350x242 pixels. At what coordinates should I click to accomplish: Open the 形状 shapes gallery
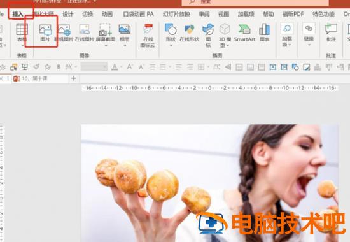point(171,35)
